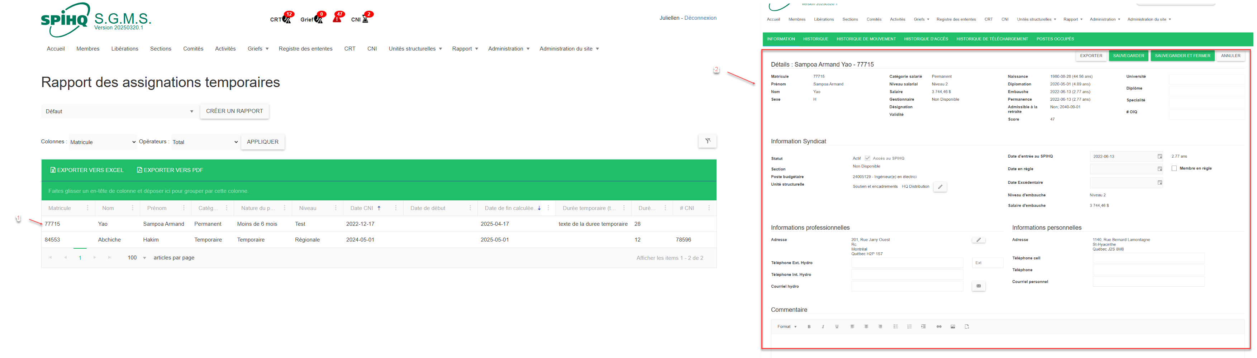The image size is (1257, 358).
Task: Expand the Colonnes Matricule dropdown
Action: 103,142
